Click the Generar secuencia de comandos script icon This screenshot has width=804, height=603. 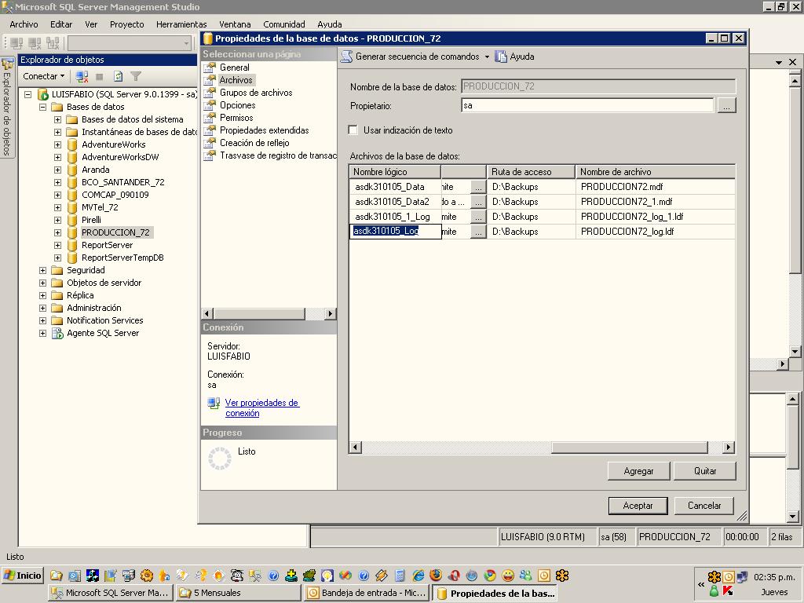(346, 57)
